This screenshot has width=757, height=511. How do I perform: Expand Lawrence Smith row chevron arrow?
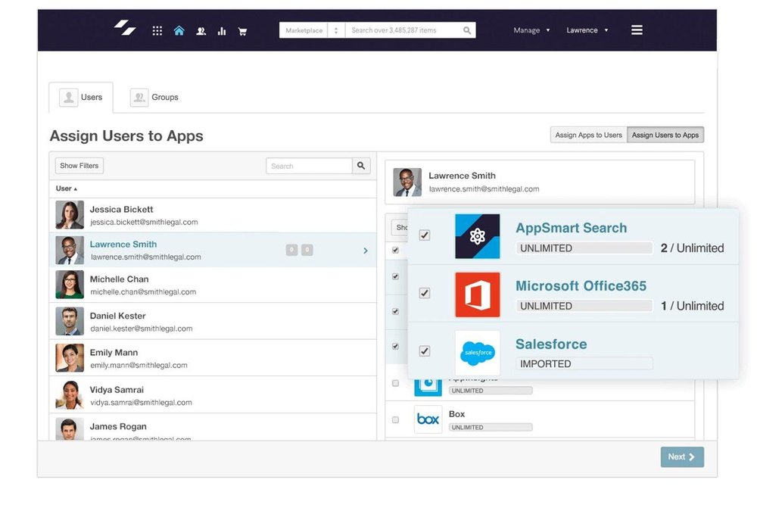(366, 250)
